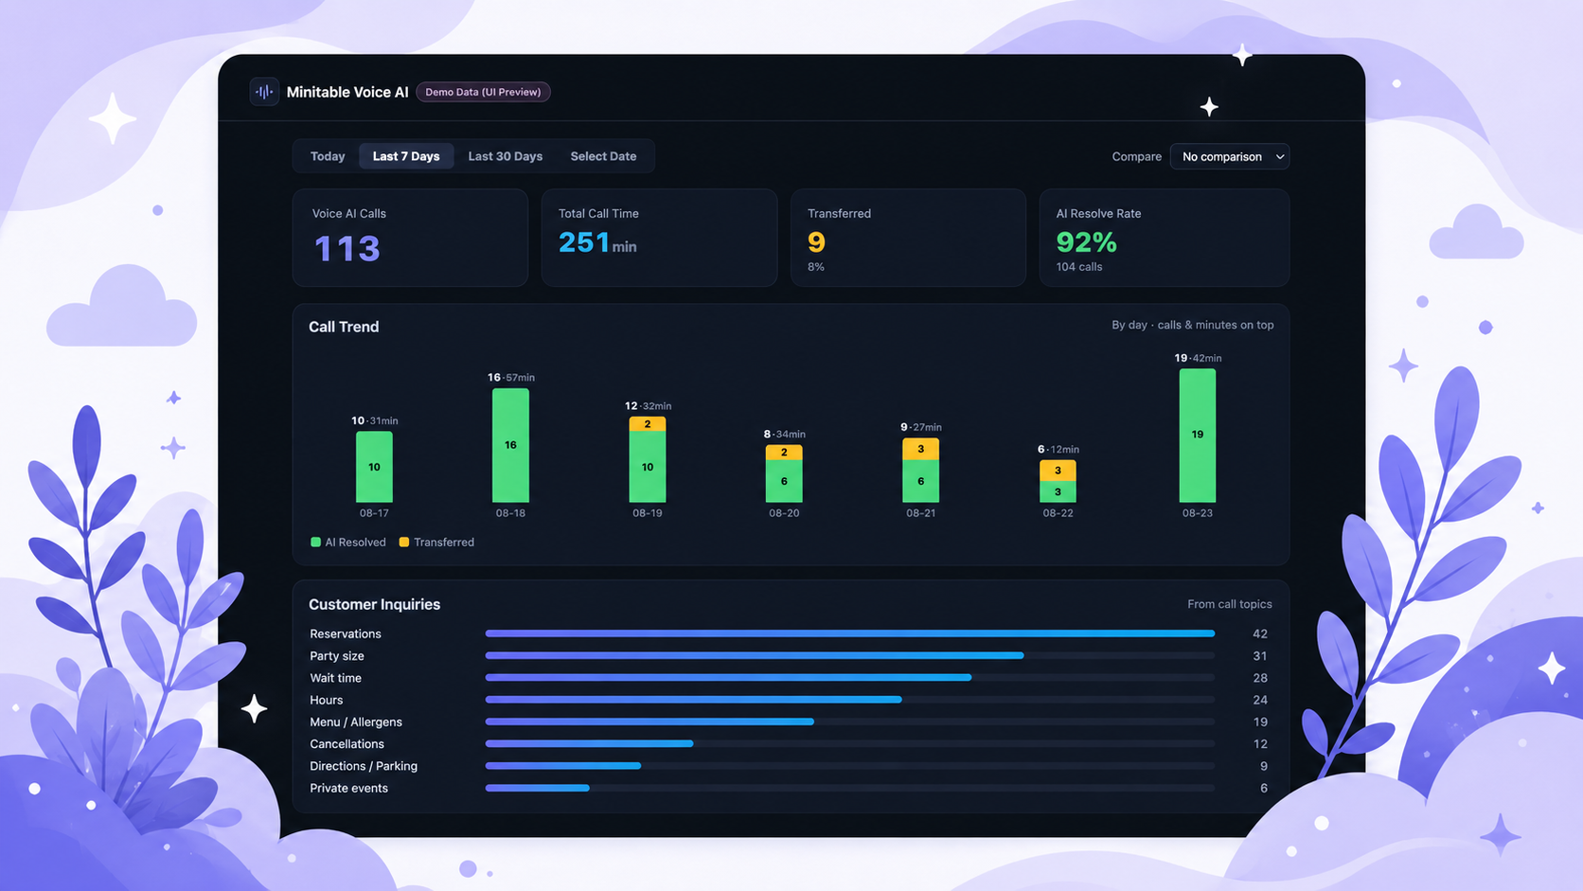Image resolution: width=1583 pixels, height=891 pixels.
Task: Click the green bar for 08-17
Action: [374, 467]
